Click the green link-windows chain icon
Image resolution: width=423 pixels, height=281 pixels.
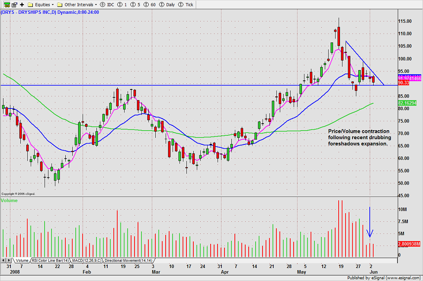pyautogui.click(x=7, y=5)
